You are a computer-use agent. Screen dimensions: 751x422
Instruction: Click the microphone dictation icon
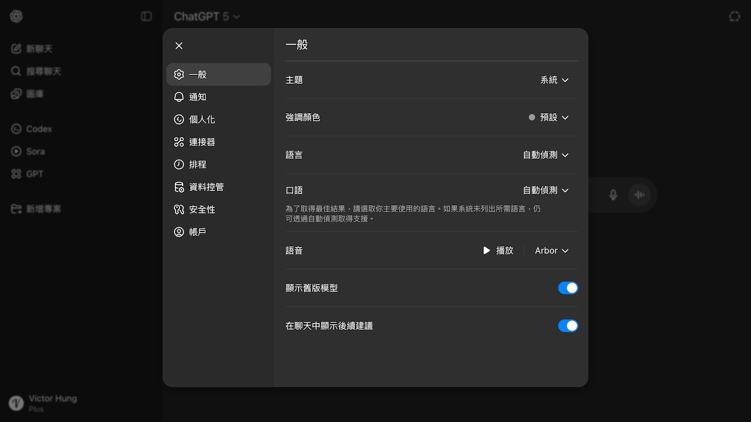click(x=613, y=195)
